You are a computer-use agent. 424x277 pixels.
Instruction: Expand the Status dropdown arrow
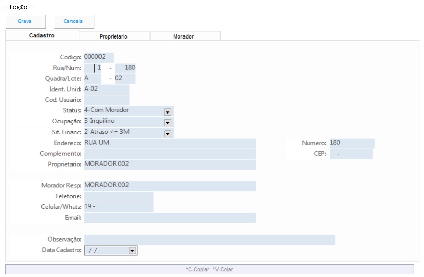tap(168, 112)
